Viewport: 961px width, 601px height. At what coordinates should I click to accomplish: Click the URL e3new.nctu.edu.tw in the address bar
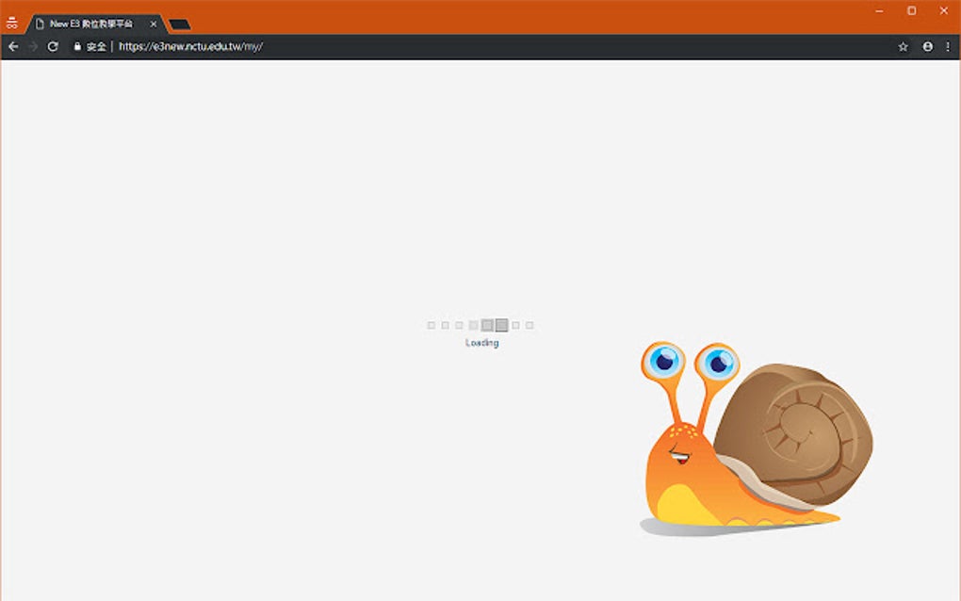coord(190,45)
